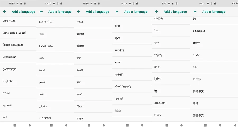Tap the Android back triangle navigation button
Image resolution: width=238 pixels, height=129 pixels.
point(235,125)
